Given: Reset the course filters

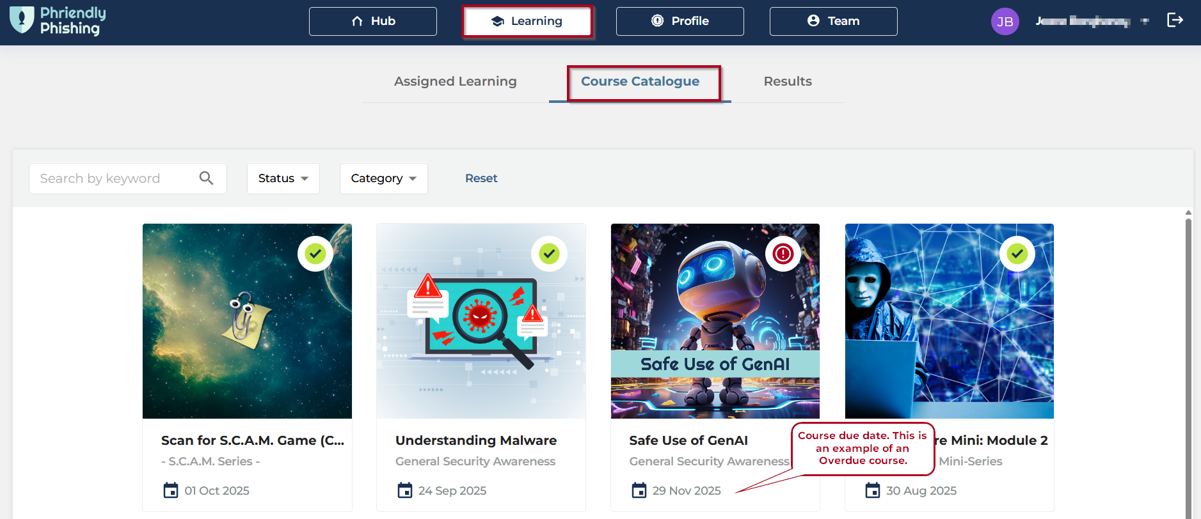Looking at the screenshot, I should click(x=481, y=178).
